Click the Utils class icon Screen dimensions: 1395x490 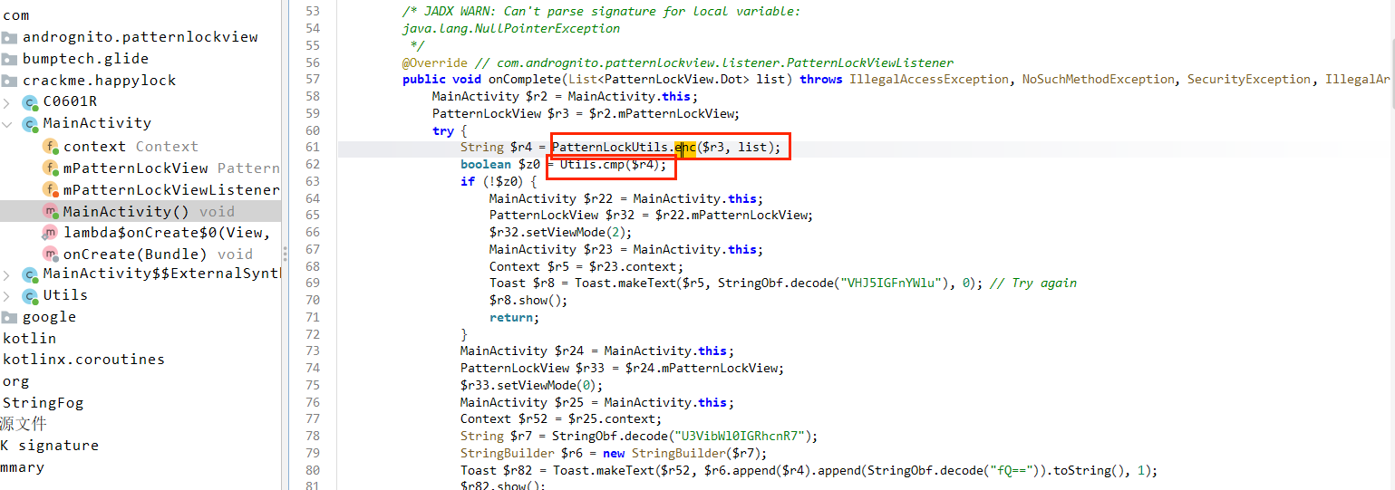pos(30,295)
